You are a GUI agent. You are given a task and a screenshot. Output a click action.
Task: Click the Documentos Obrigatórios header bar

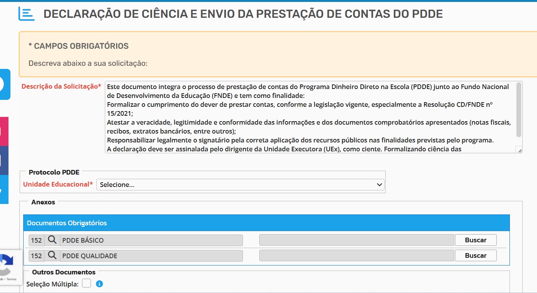267,223
